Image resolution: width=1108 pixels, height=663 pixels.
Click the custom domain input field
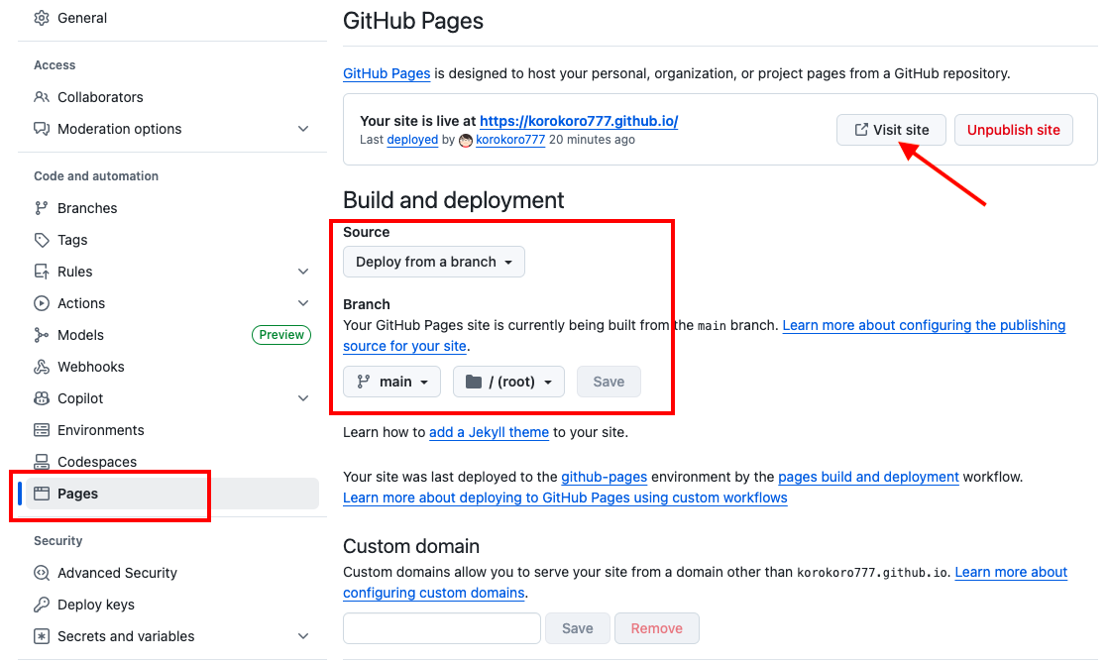pyautogui.click(x=441, y=628)
